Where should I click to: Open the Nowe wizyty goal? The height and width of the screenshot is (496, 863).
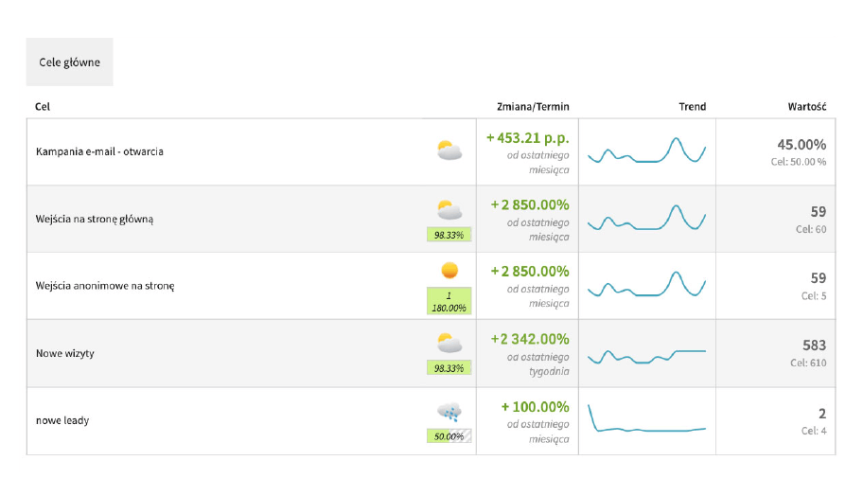pyautogui.click(x=65, y=353)
